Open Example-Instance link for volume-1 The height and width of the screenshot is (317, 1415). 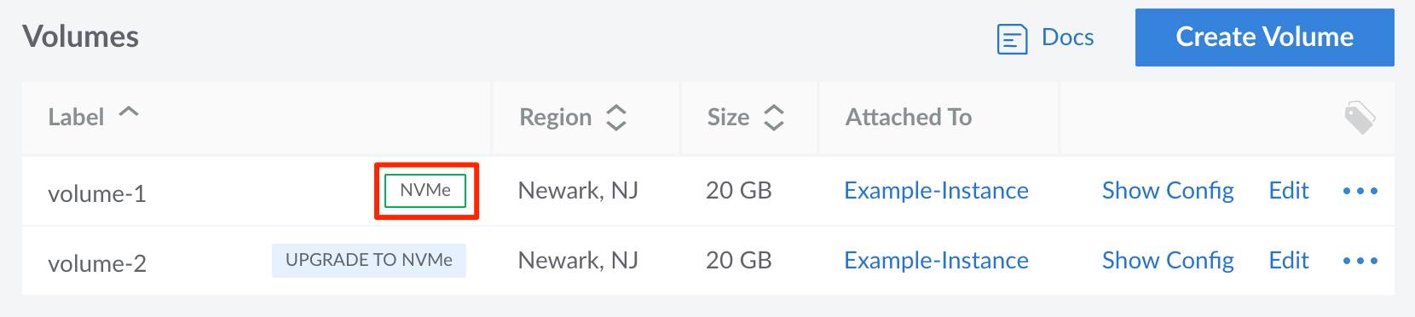click(936, 190)
